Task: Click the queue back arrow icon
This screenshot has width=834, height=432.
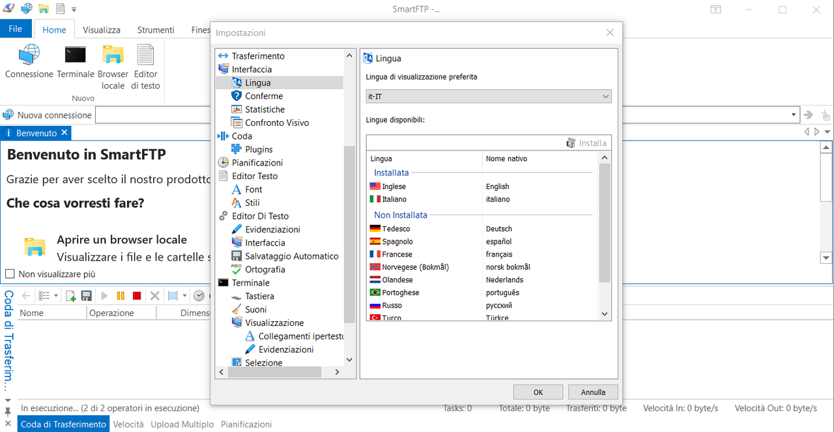Action: click(26, 296)
